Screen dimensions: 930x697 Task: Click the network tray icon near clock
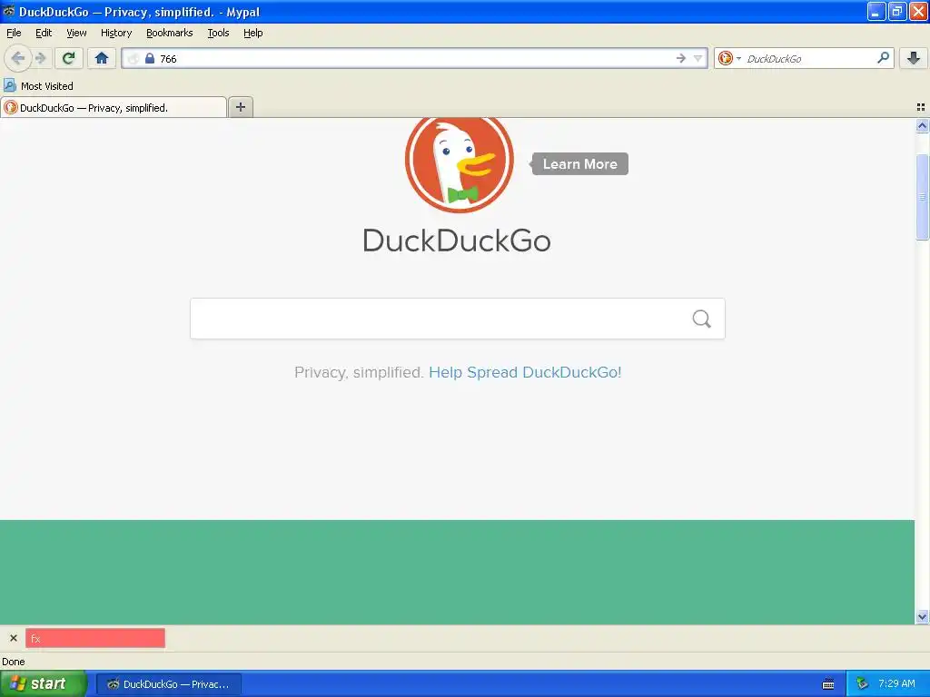click(x=862, y=684)
